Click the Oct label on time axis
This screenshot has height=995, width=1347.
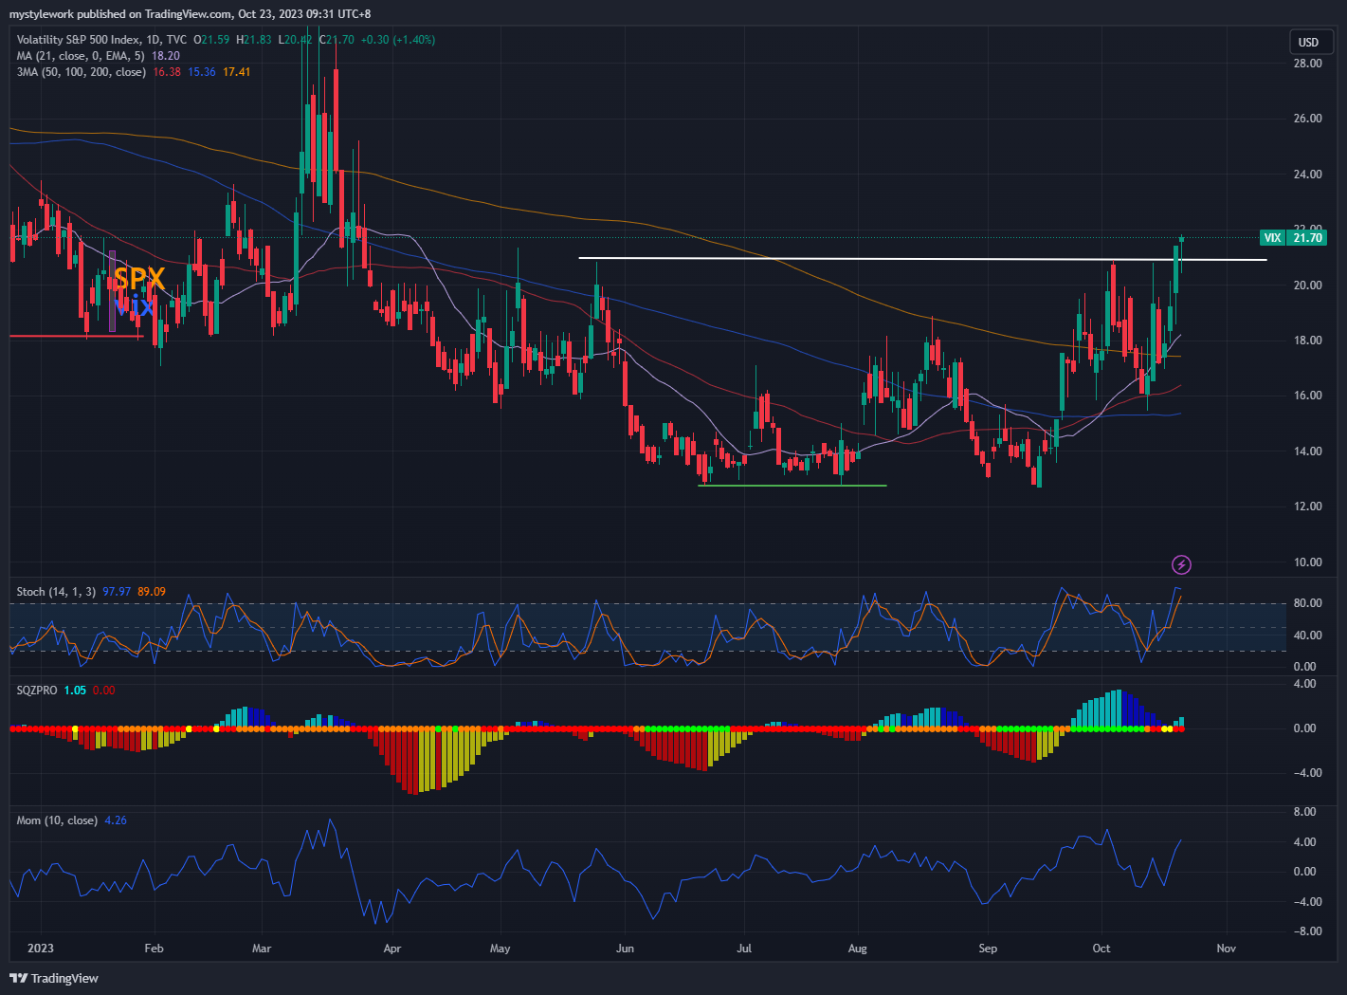pyautogui.click(x=1101, y=949)
